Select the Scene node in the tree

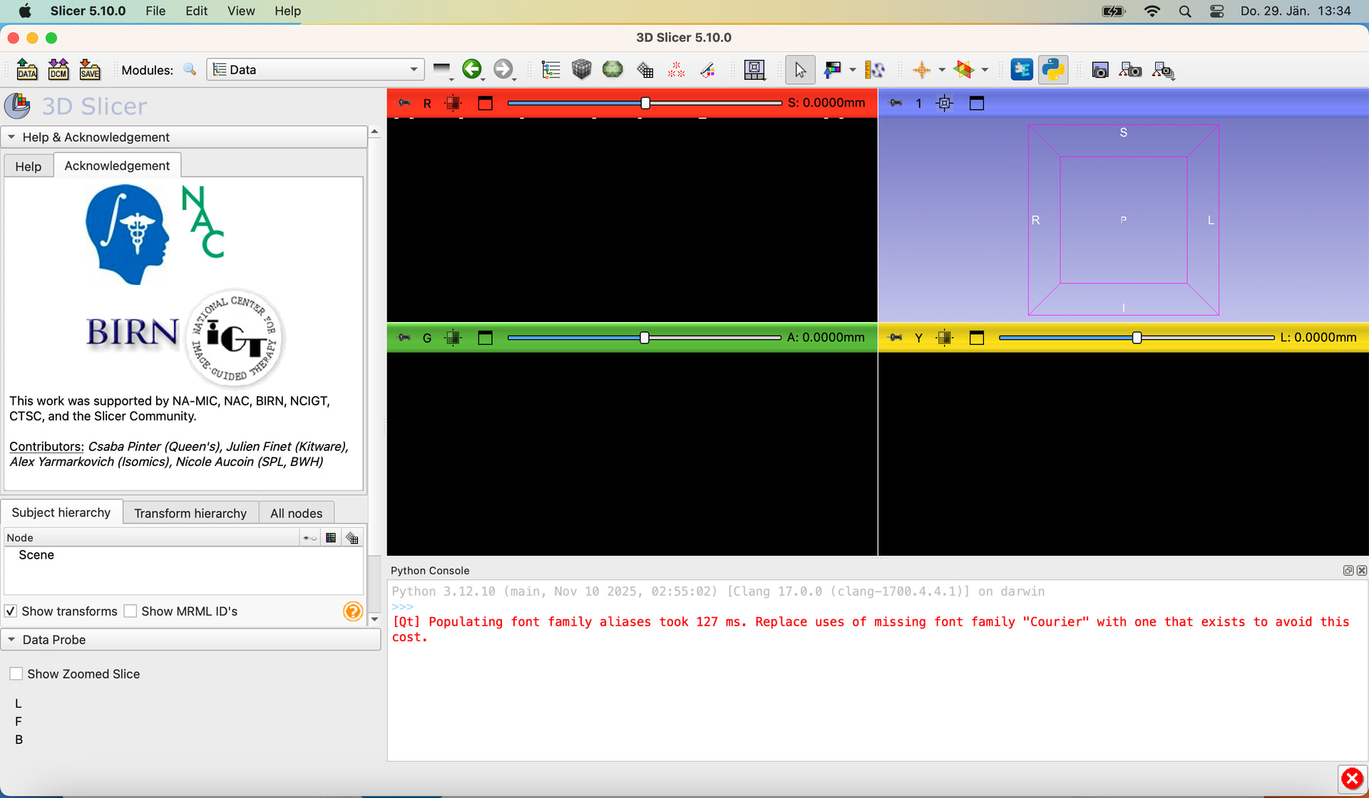(36, 555)
